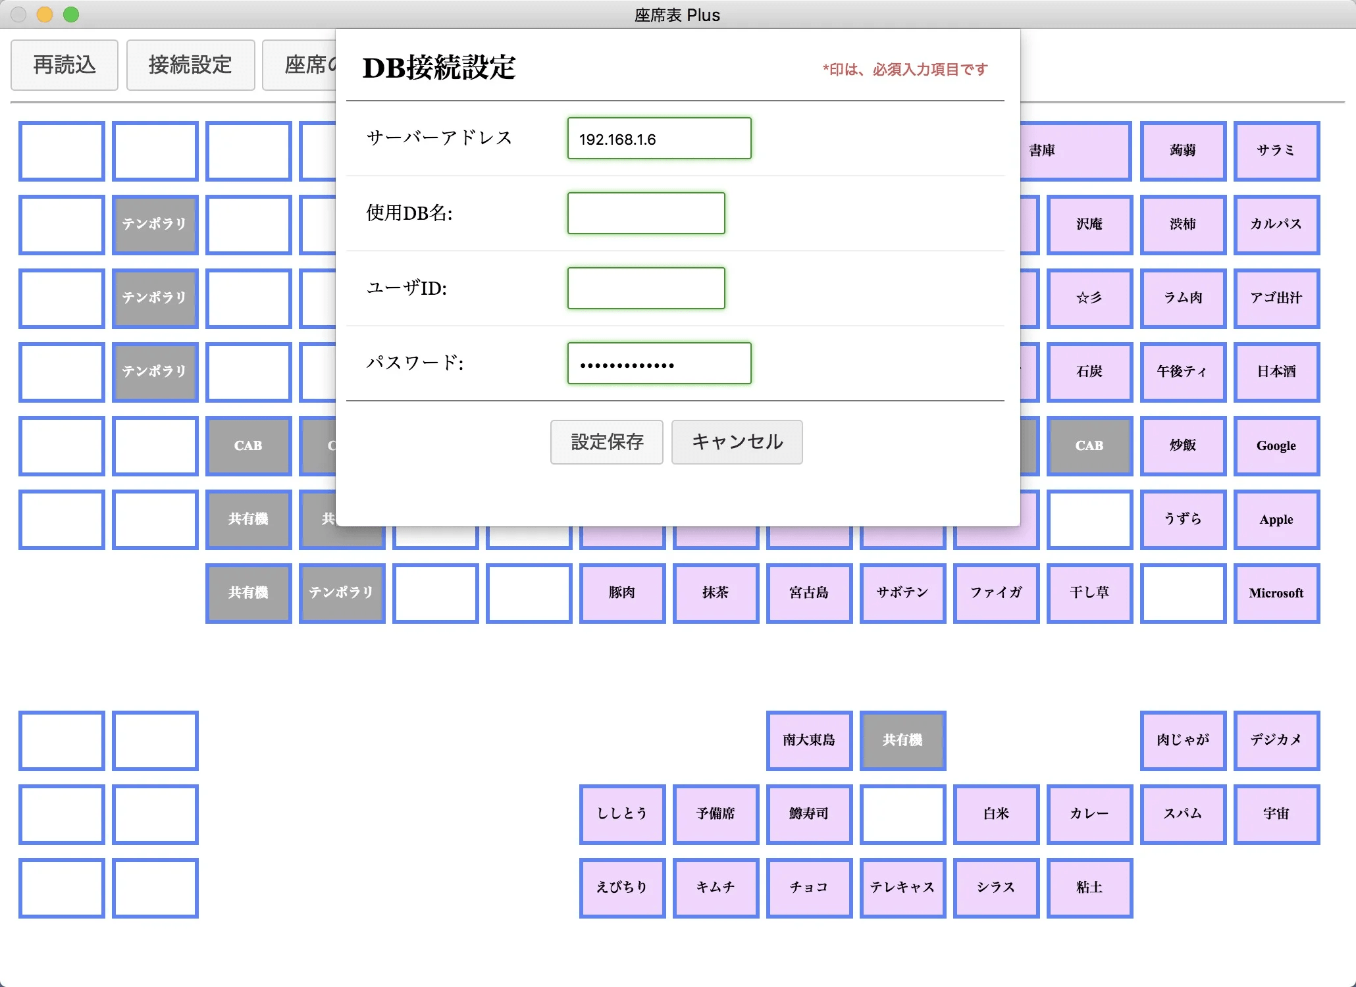
Task: Select the 予備席 seat tile
Action: tap(716, 814)
